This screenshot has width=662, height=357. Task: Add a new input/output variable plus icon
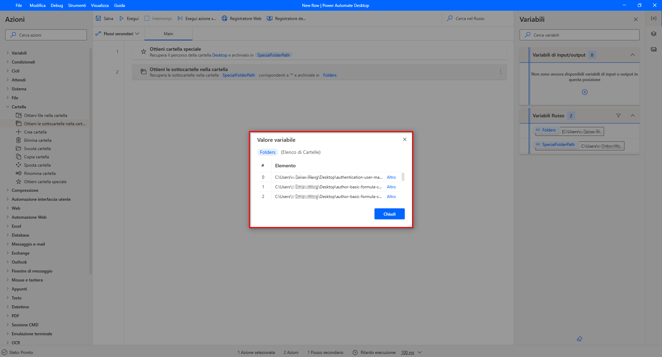[x=585, y=92]
